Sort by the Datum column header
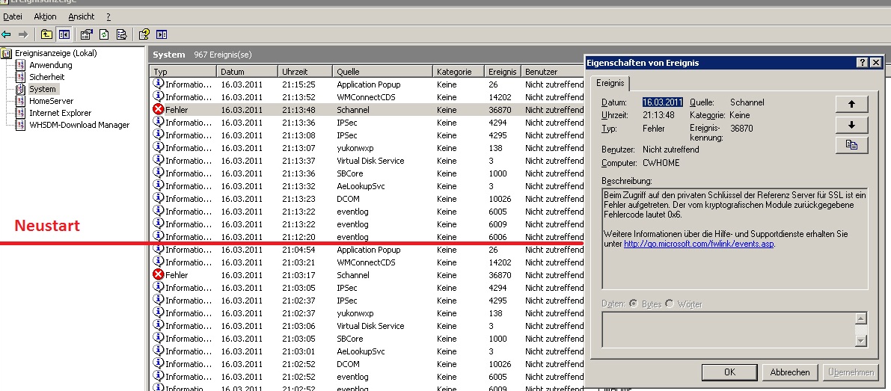 (x=247, y=72)
